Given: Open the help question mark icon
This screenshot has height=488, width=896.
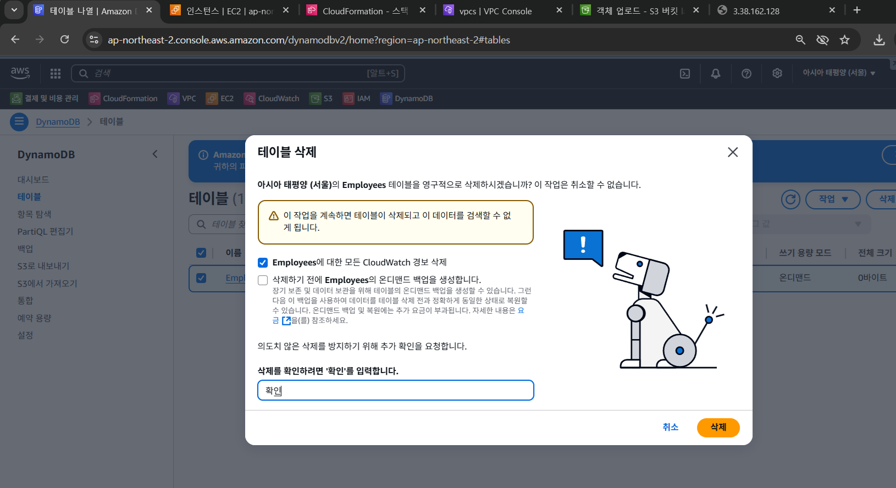Looking at the screenshot, I should [746, 74].
